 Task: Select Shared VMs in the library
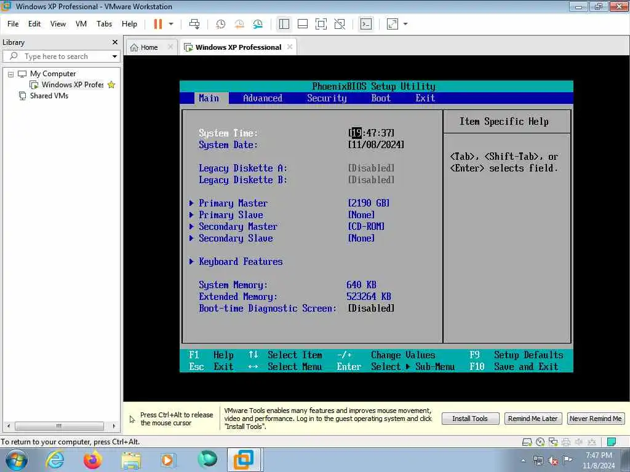coord(49,96)
